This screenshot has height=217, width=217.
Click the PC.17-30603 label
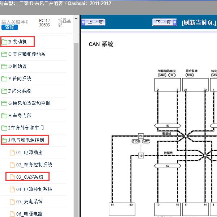click(x=45, y=23)
